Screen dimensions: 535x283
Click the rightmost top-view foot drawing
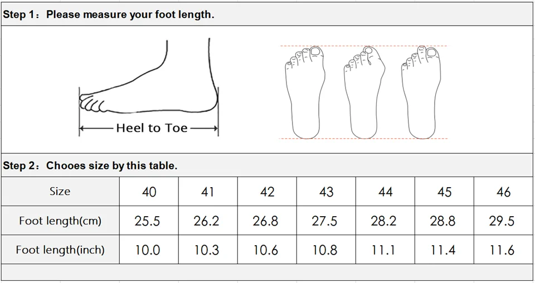(421, 92)
